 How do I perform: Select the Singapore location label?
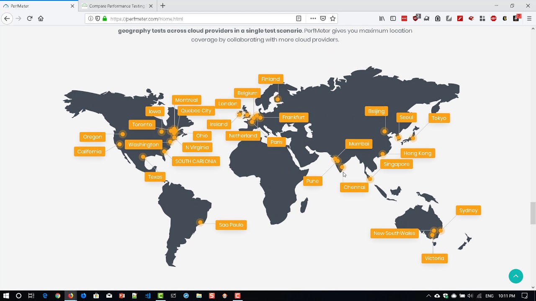397,164
